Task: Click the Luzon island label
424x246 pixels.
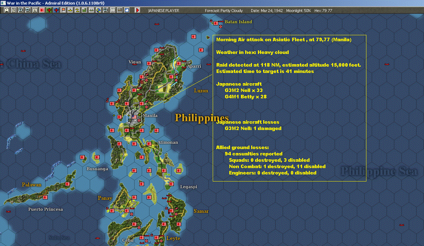Action: click(x=201, y=91)
